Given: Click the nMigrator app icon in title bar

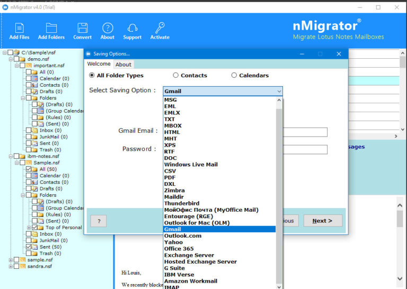Looking at the screenshot, I should click(5, 7).
